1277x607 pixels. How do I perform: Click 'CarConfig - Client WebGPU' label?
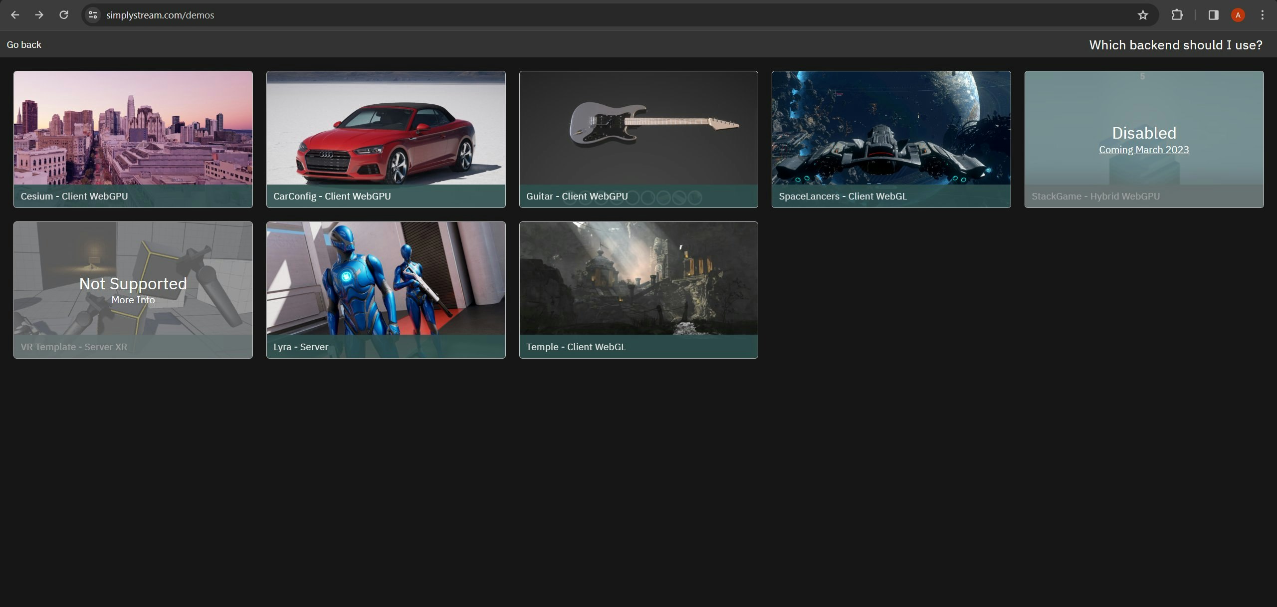[x=332, y=196]
